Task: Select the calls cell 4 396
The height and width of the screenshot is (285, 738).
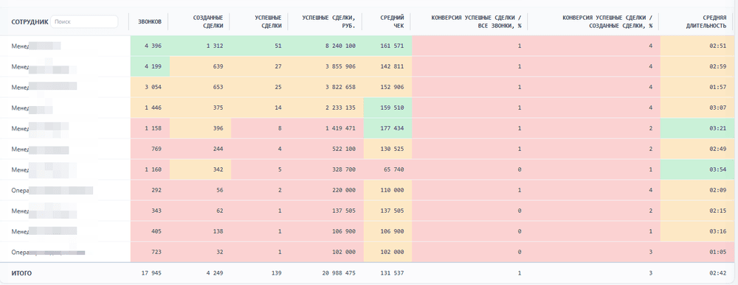Action: [150, 46]
